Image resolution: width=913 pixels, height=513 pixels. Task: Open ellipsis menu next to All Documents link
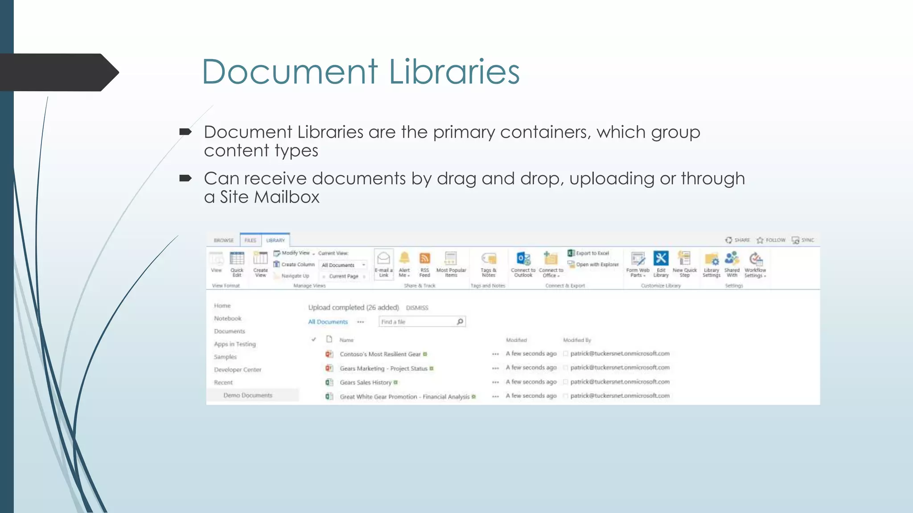(361, 322)
